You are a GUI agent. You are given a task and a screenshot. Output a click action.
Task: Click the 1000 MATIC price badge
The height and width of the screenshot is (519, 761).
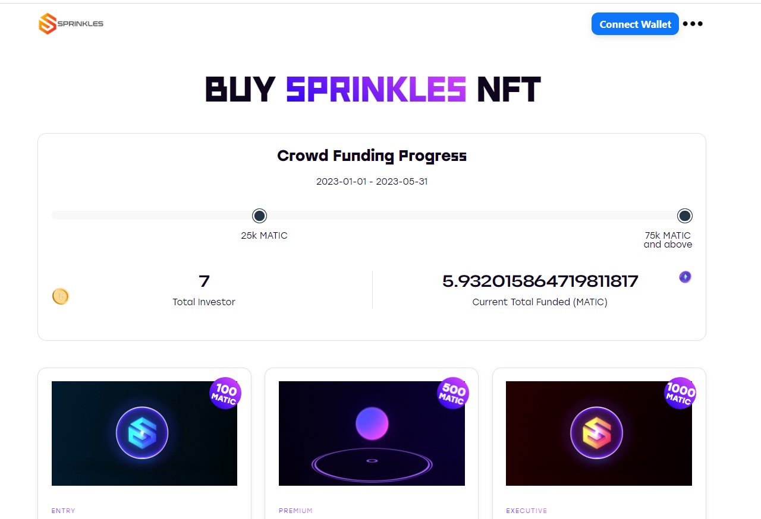680,393
